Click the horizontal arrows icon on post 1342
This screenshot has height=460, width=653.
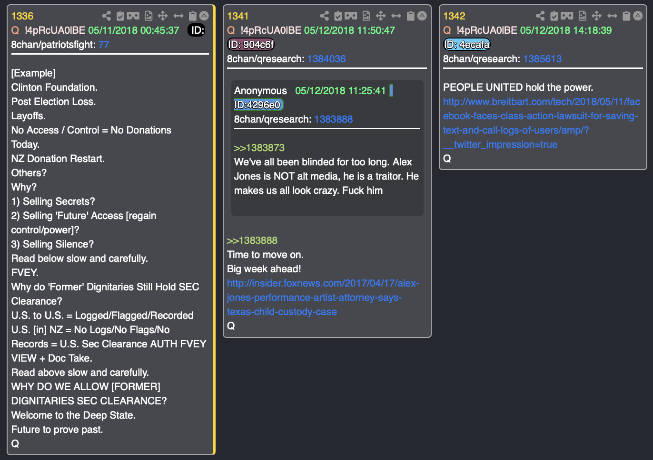pos(612,16)
